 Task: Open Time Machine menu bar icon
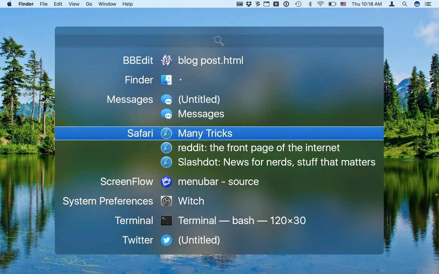coord(298,4)
